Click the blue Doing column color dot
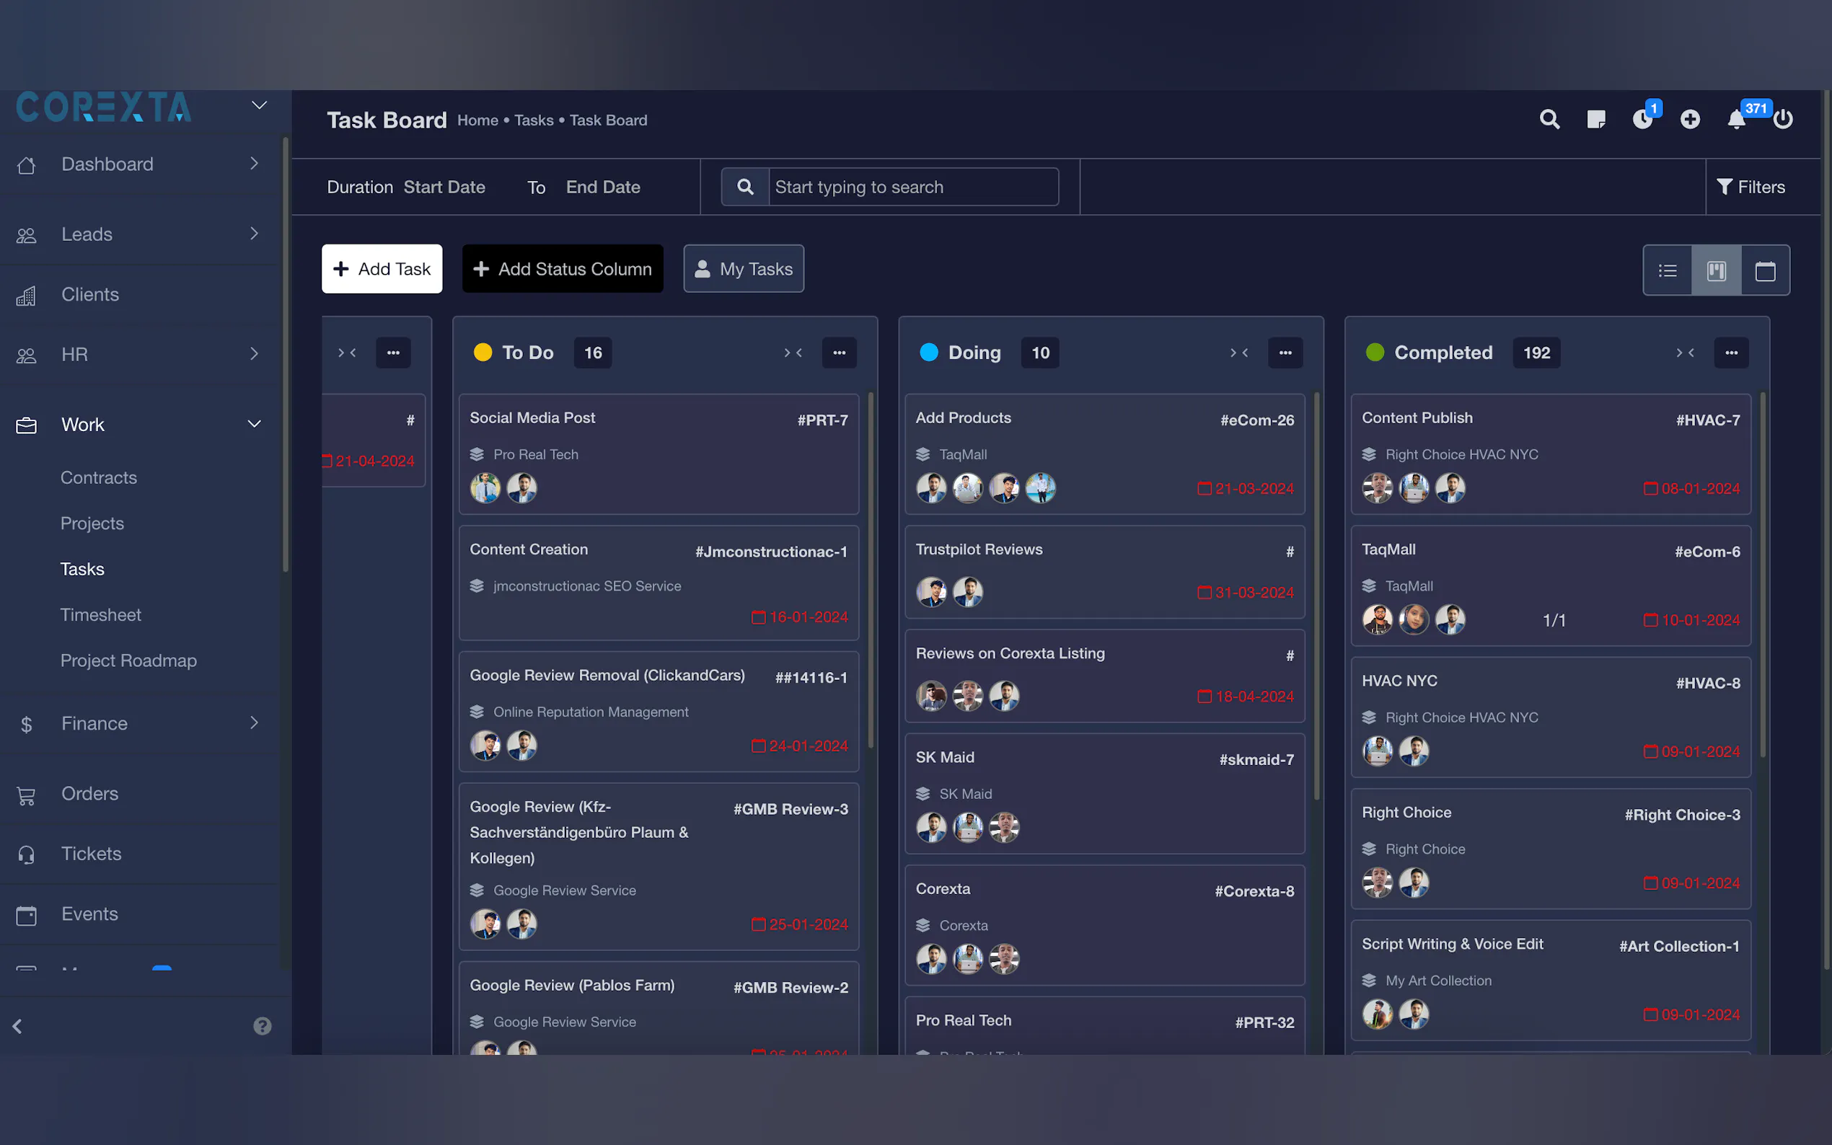 tap(928, 353)
